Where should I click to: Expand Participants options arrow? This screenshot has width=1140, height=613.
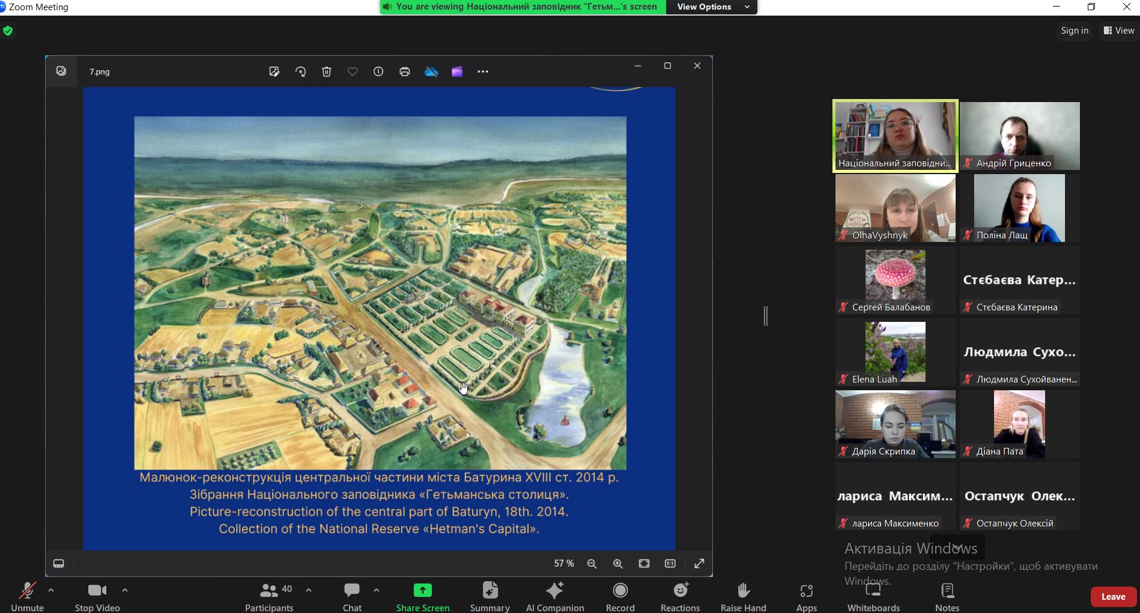(x=309, y=590)
